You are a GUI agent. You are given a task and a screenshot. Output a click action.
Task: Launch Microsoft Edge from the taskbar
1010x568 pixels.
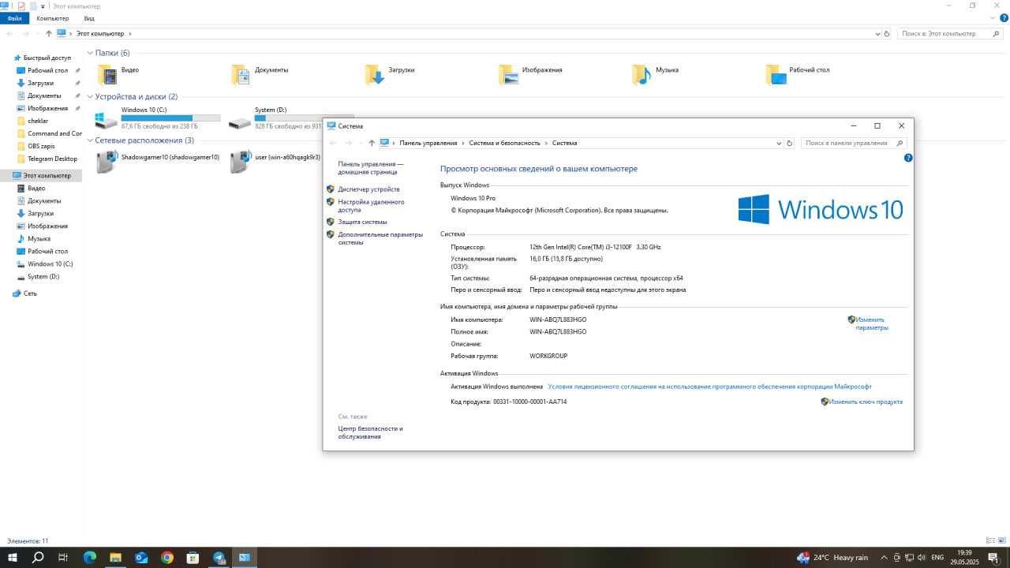[x=89, y=558]
